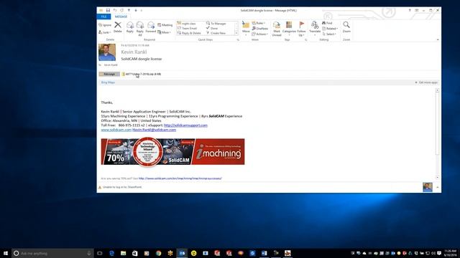Screen dimensions: 460x258
Task: Open the Related dropdown
Action: click(x=330, y=29)
